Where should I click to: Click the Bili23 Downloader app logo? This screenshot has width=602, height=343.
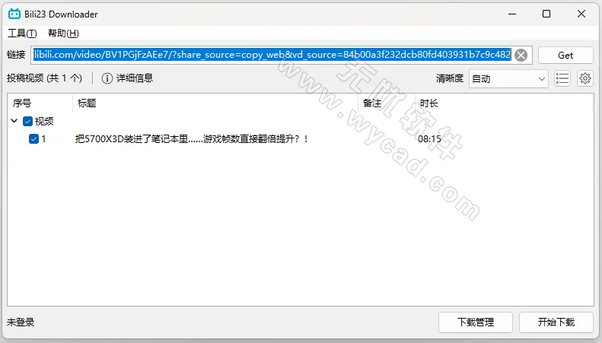(14, 14)
